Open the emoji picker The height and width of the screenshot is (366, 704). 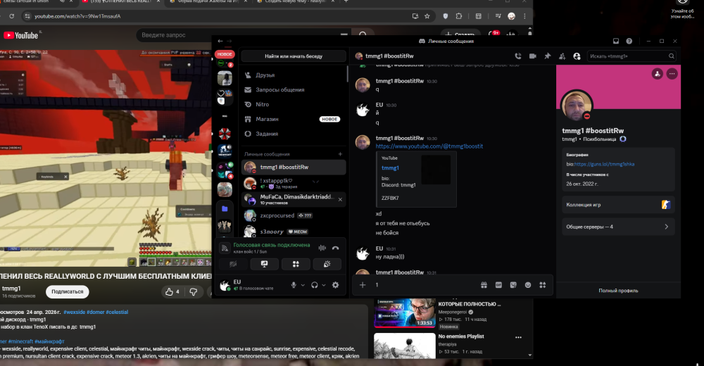coord(528,285)
